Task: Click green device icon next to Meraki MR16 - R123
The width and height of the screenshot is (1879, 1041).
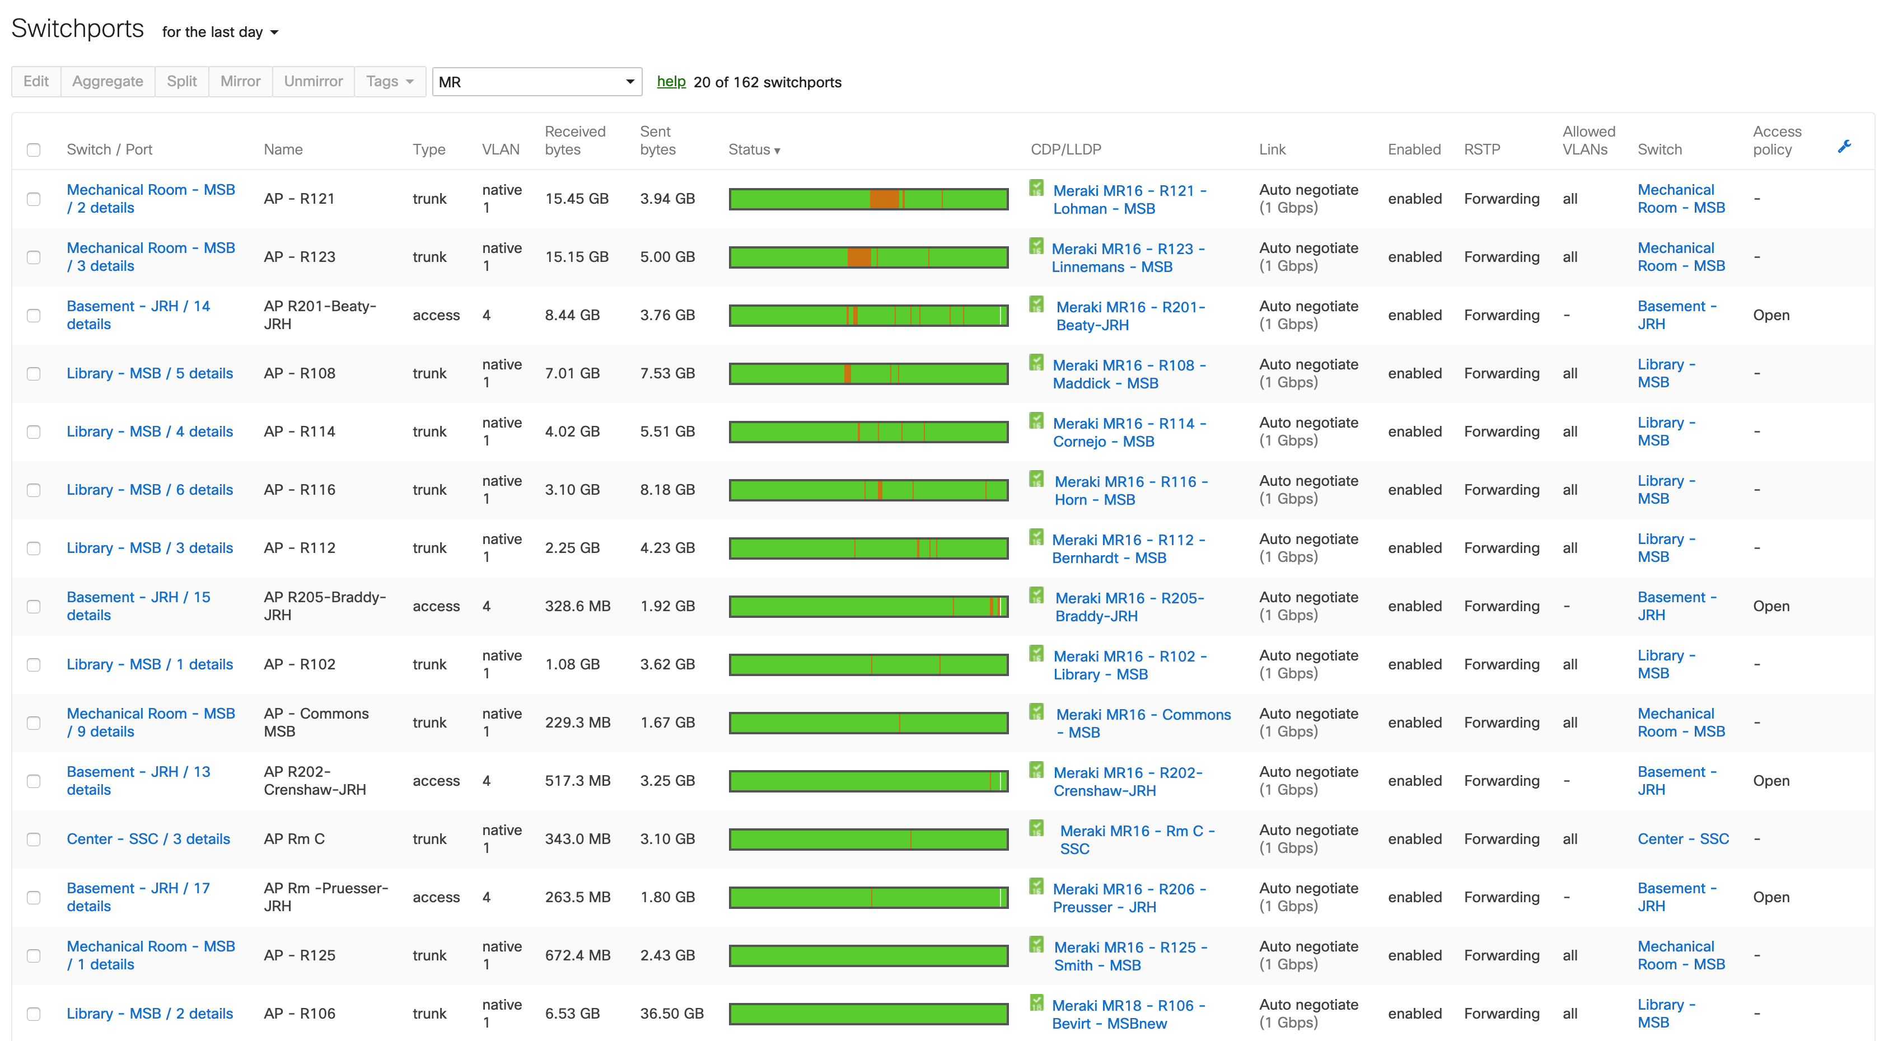Action: point(1036,247)
